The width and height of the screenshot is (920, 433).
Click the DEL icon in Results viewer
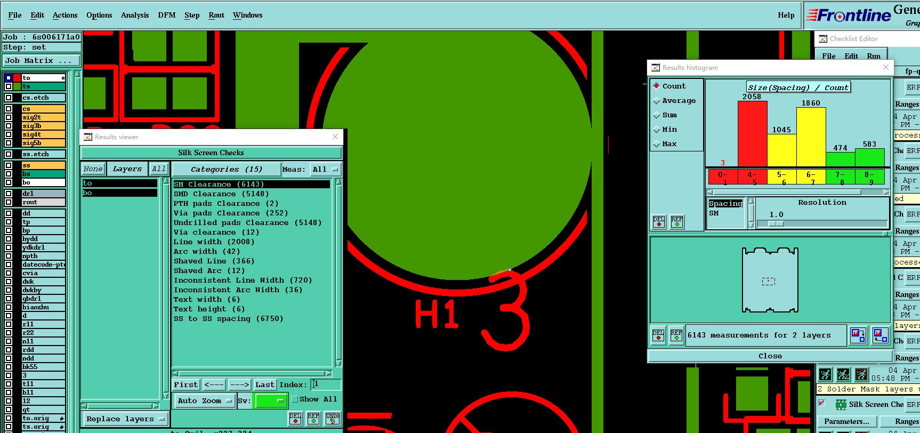[x=295, y=419]
